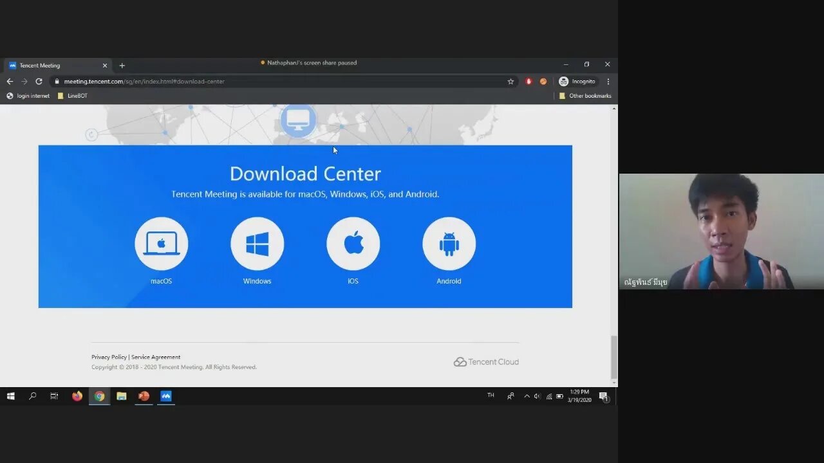The width and height of the screenshot is (824, 463).
Task: Open the red extension icon in Chrome toolbar
Action: pos(529,82)
